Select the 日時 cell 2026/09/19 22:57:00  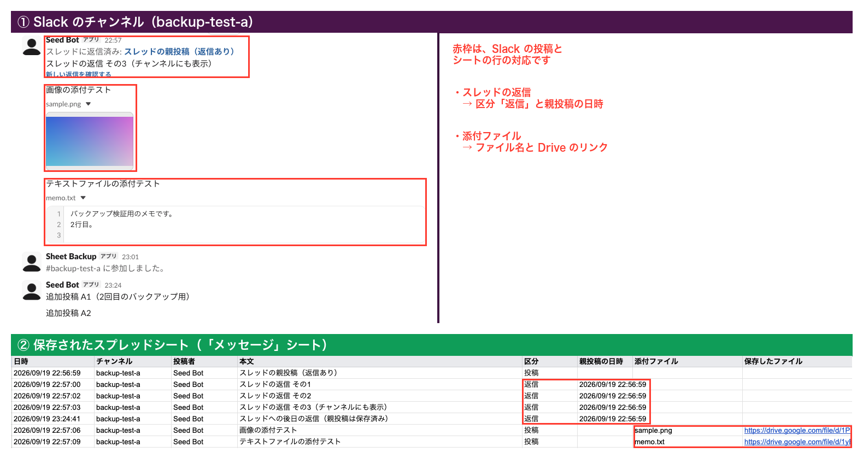click(52, 384)
